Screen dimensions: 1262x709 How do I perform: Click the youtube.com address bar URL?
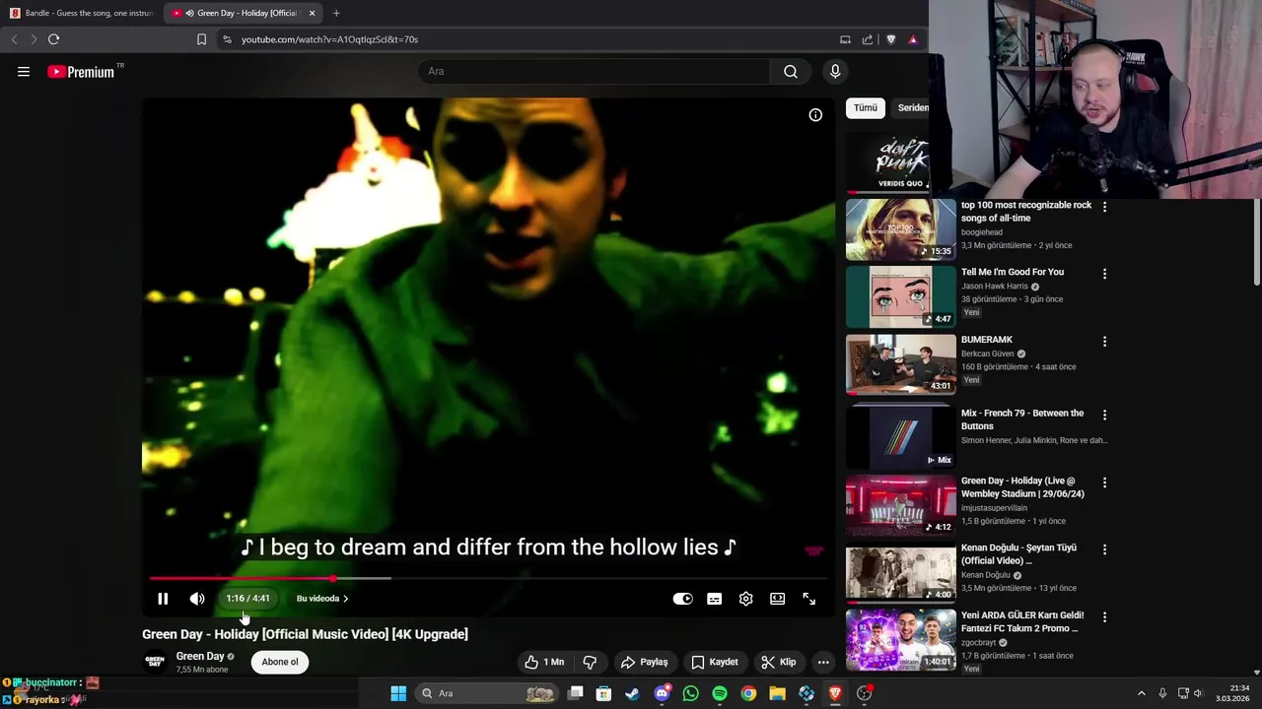329,39
